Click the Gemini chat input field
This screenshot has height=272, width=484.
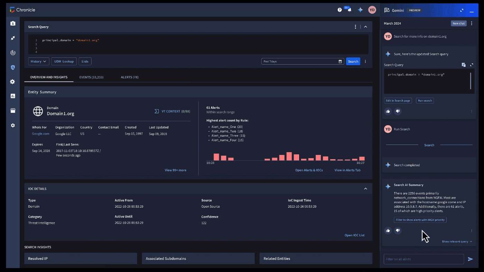point(423,259)
